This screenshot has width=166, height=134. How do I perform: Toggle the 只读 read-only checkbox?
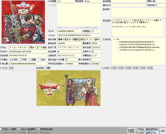tap(21, 60)
